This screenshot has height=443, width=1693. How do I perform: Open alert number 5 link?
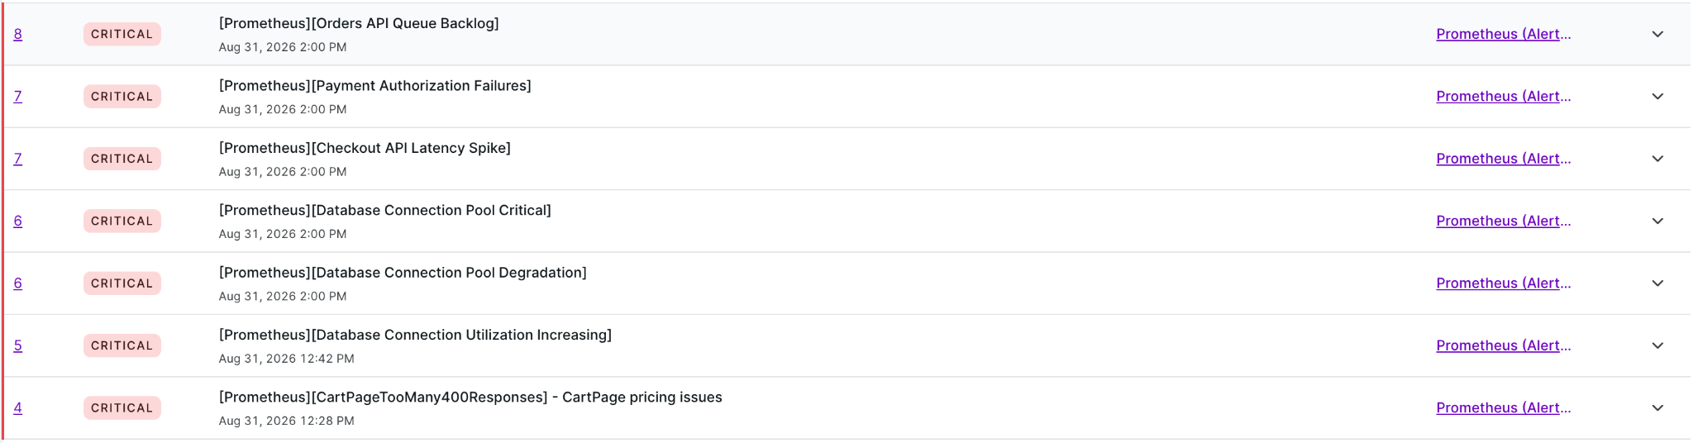(x=18, y=345)
